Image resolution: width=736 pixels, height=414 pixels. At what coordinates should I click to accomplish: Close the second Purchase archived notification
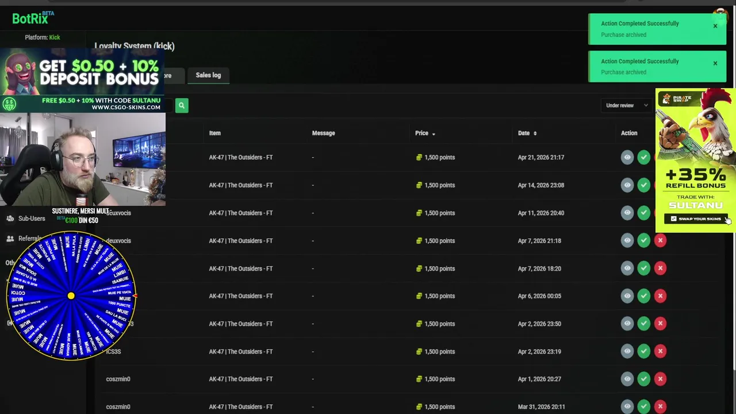pyautogui.click(x=715, y=63)
